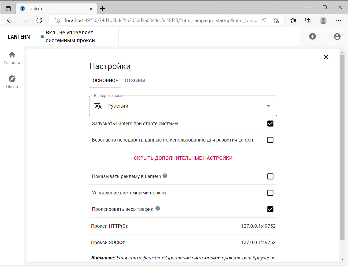
Task: Switch to the ОТЗЫВЫ tab
Action: click(x=135, y=81)
